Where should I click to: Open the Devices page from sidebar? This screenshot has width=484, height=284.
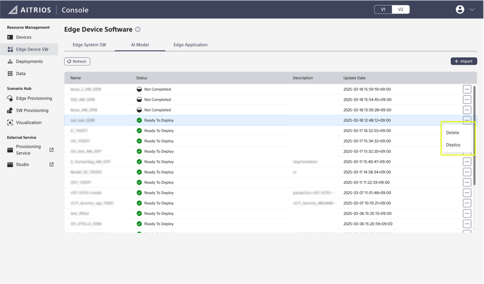click(x=23, y=37)
